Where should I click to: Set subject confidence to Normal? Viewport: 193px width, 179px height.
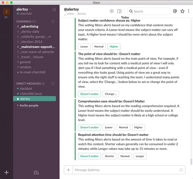coord(99,47)
